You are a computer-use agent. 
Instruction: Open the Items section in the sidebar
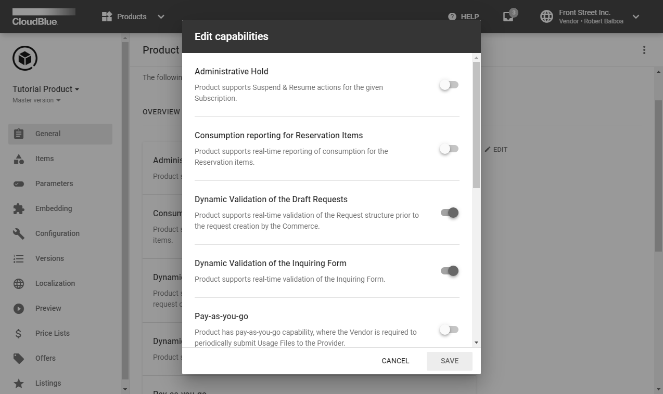(x=44, y=159)
